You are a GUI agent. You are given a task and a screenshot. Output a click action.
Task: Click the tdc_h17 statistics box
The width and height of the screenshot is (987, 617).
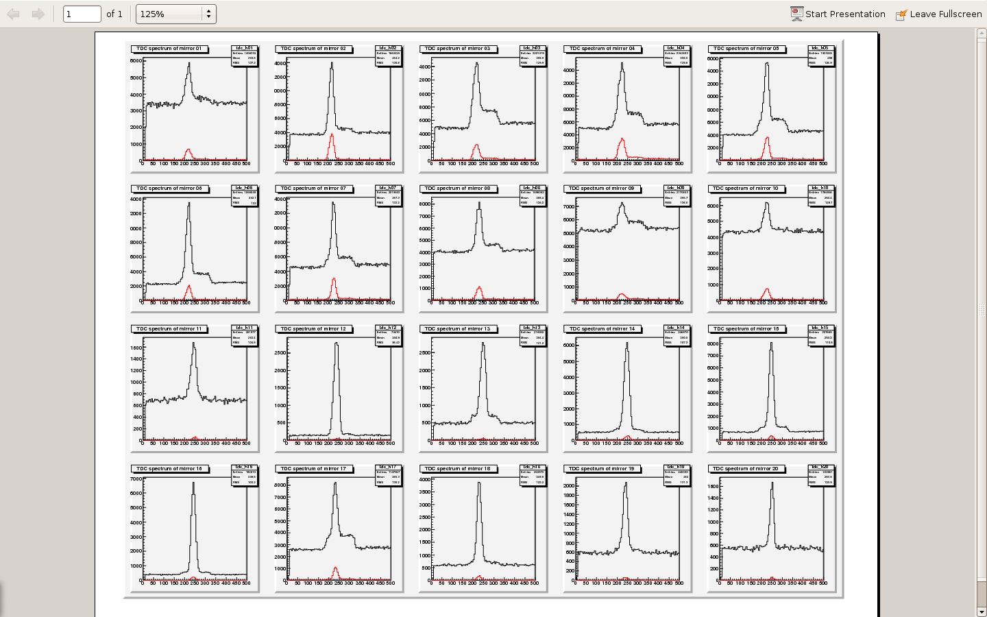click(389, 476)
